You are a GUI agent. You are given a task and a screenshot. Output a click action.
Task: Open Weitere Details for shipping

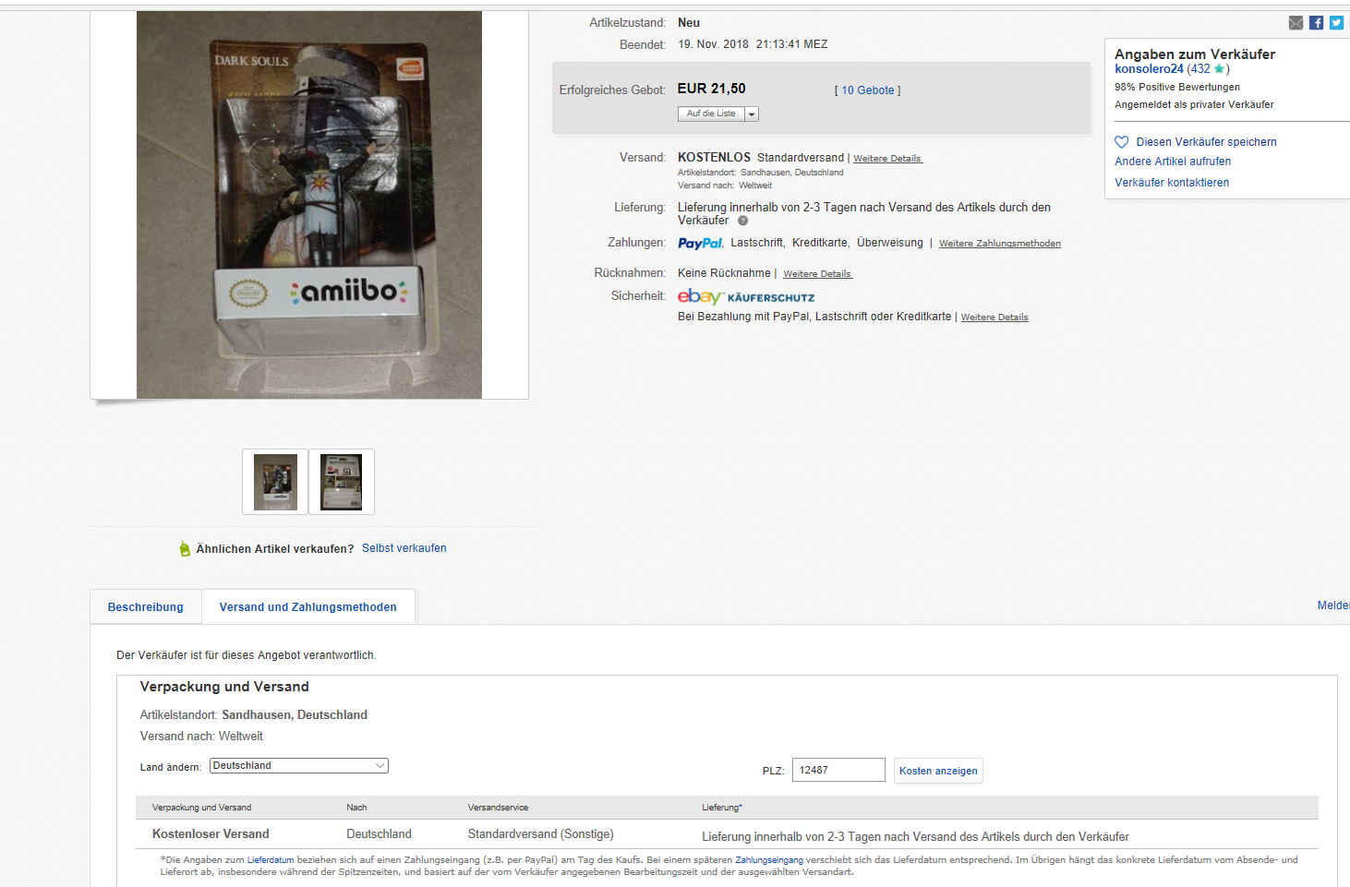pos(887,159)
